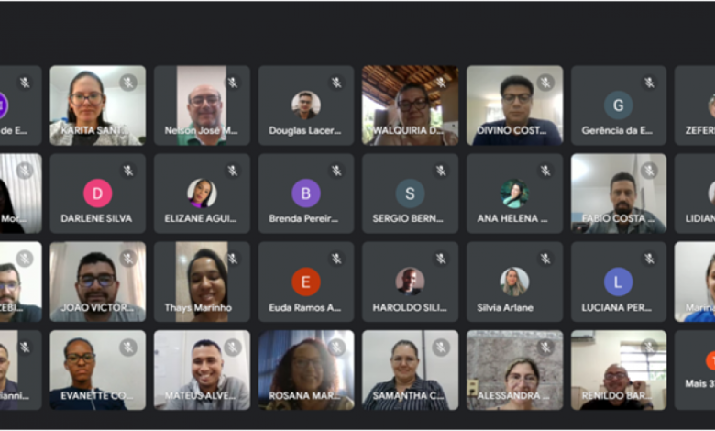Click the G avatar of Gerência
715x431 pixels.
(x=619, y=105)
